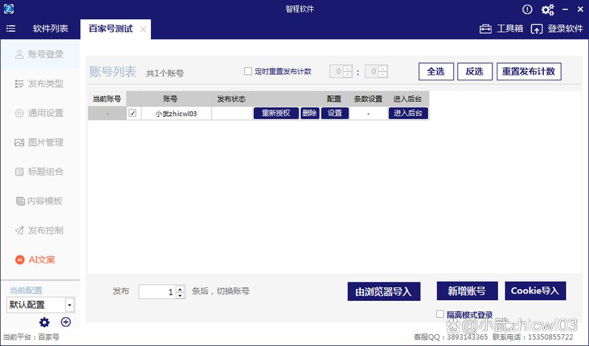
Task: Click 重新授权 for 小武zhicwl03
Action: [x=276, y=113]
